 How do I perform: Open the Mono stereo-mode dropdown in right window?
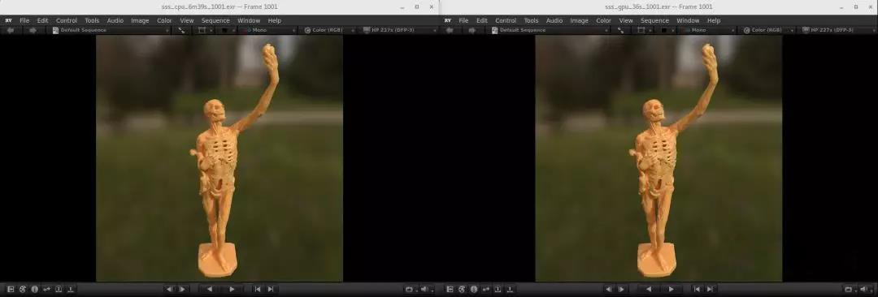[x=708, y=30]
